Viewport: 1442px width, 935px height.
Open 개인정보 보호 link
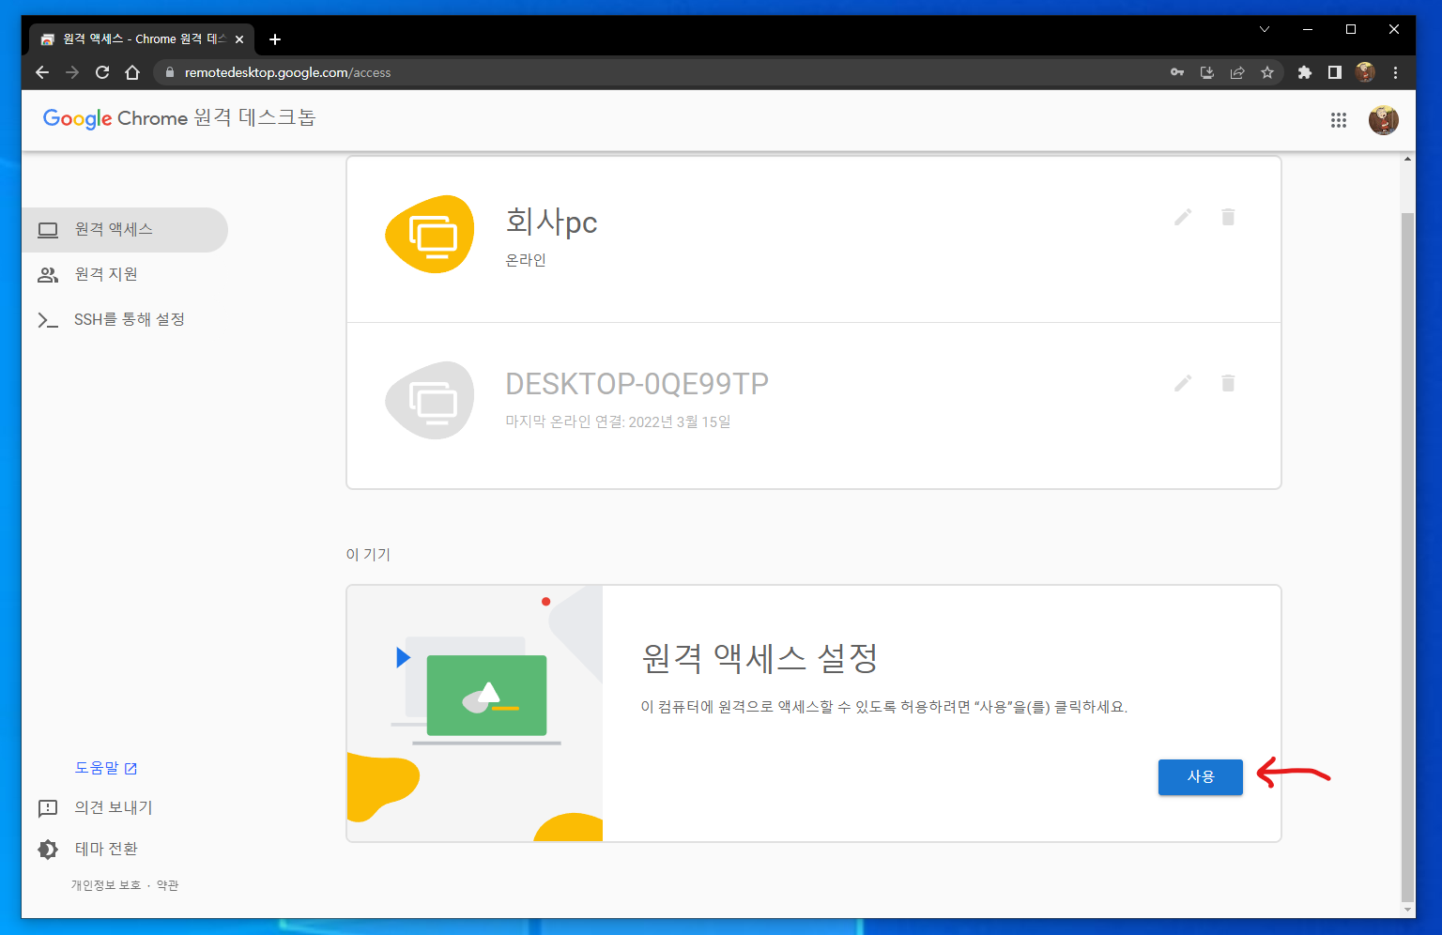click(x=106, y=885)
